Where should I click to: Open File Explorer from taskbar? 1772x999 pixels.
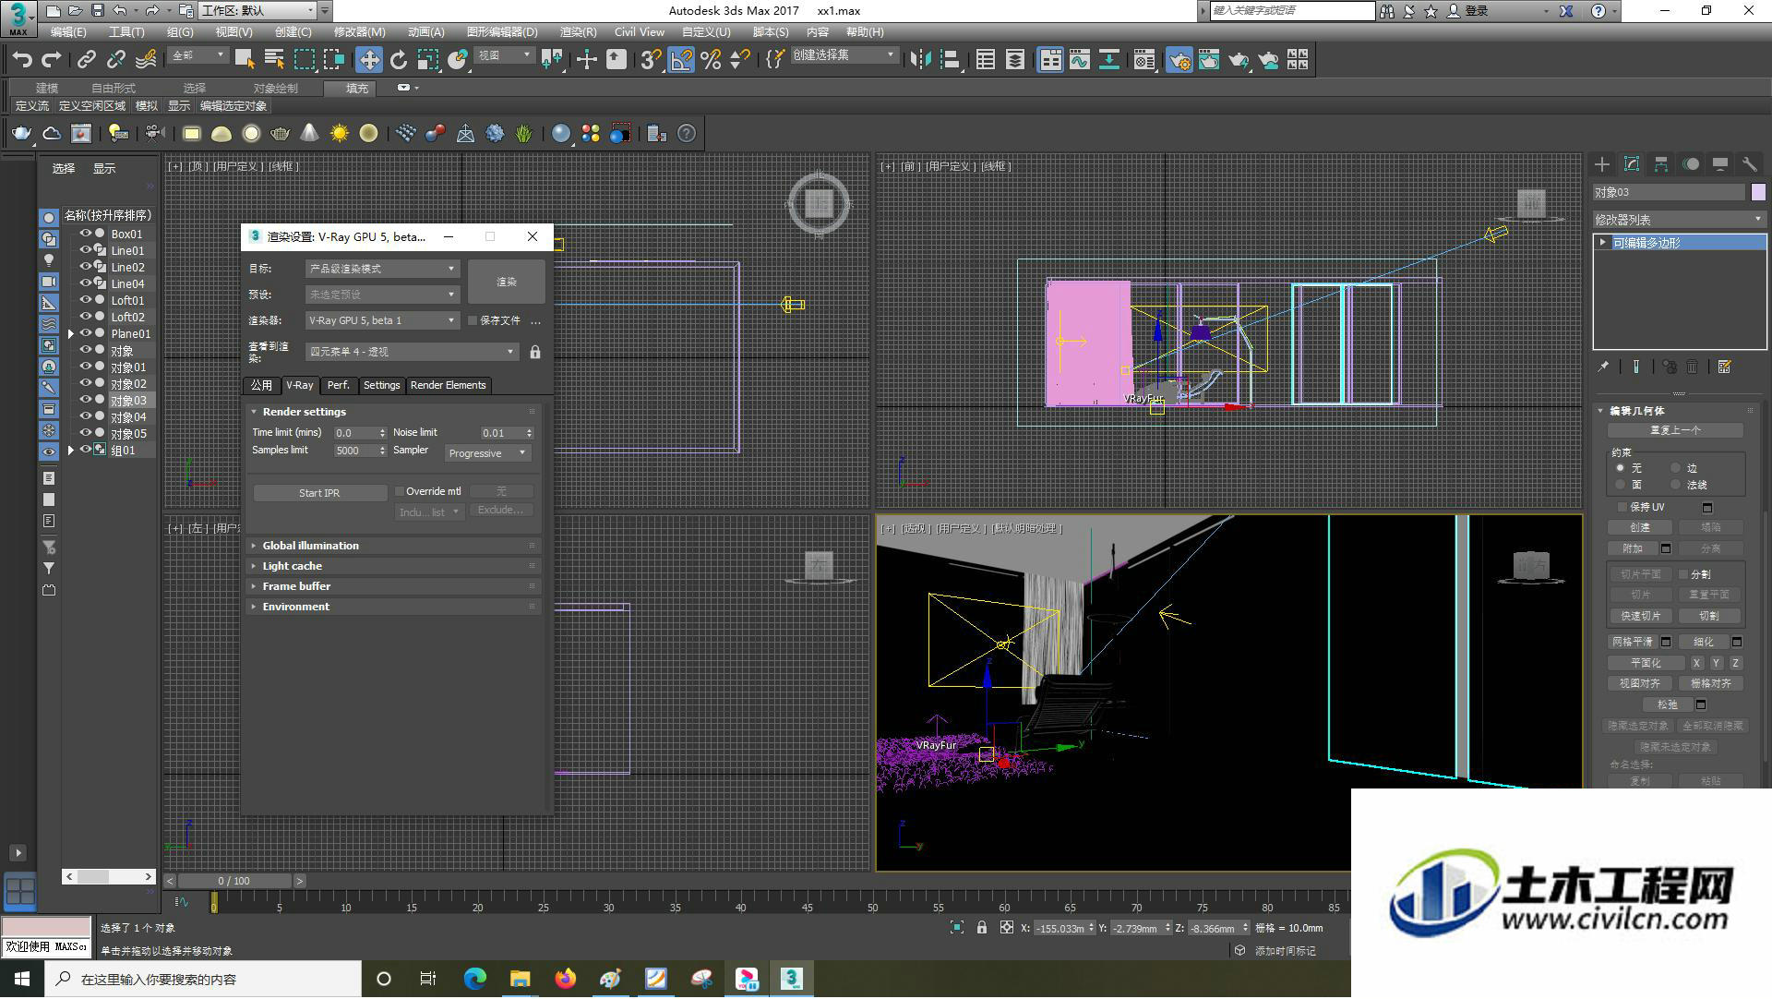point(521,979)
